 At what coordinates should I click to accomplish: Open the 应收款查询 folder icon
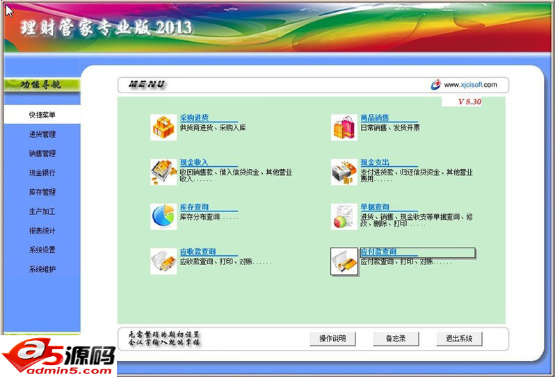tap(163, 262)
